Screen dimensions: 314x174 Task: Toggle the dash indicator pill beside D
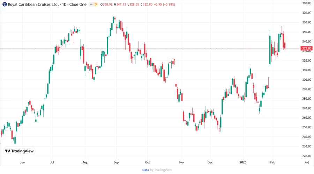(91, 4)
